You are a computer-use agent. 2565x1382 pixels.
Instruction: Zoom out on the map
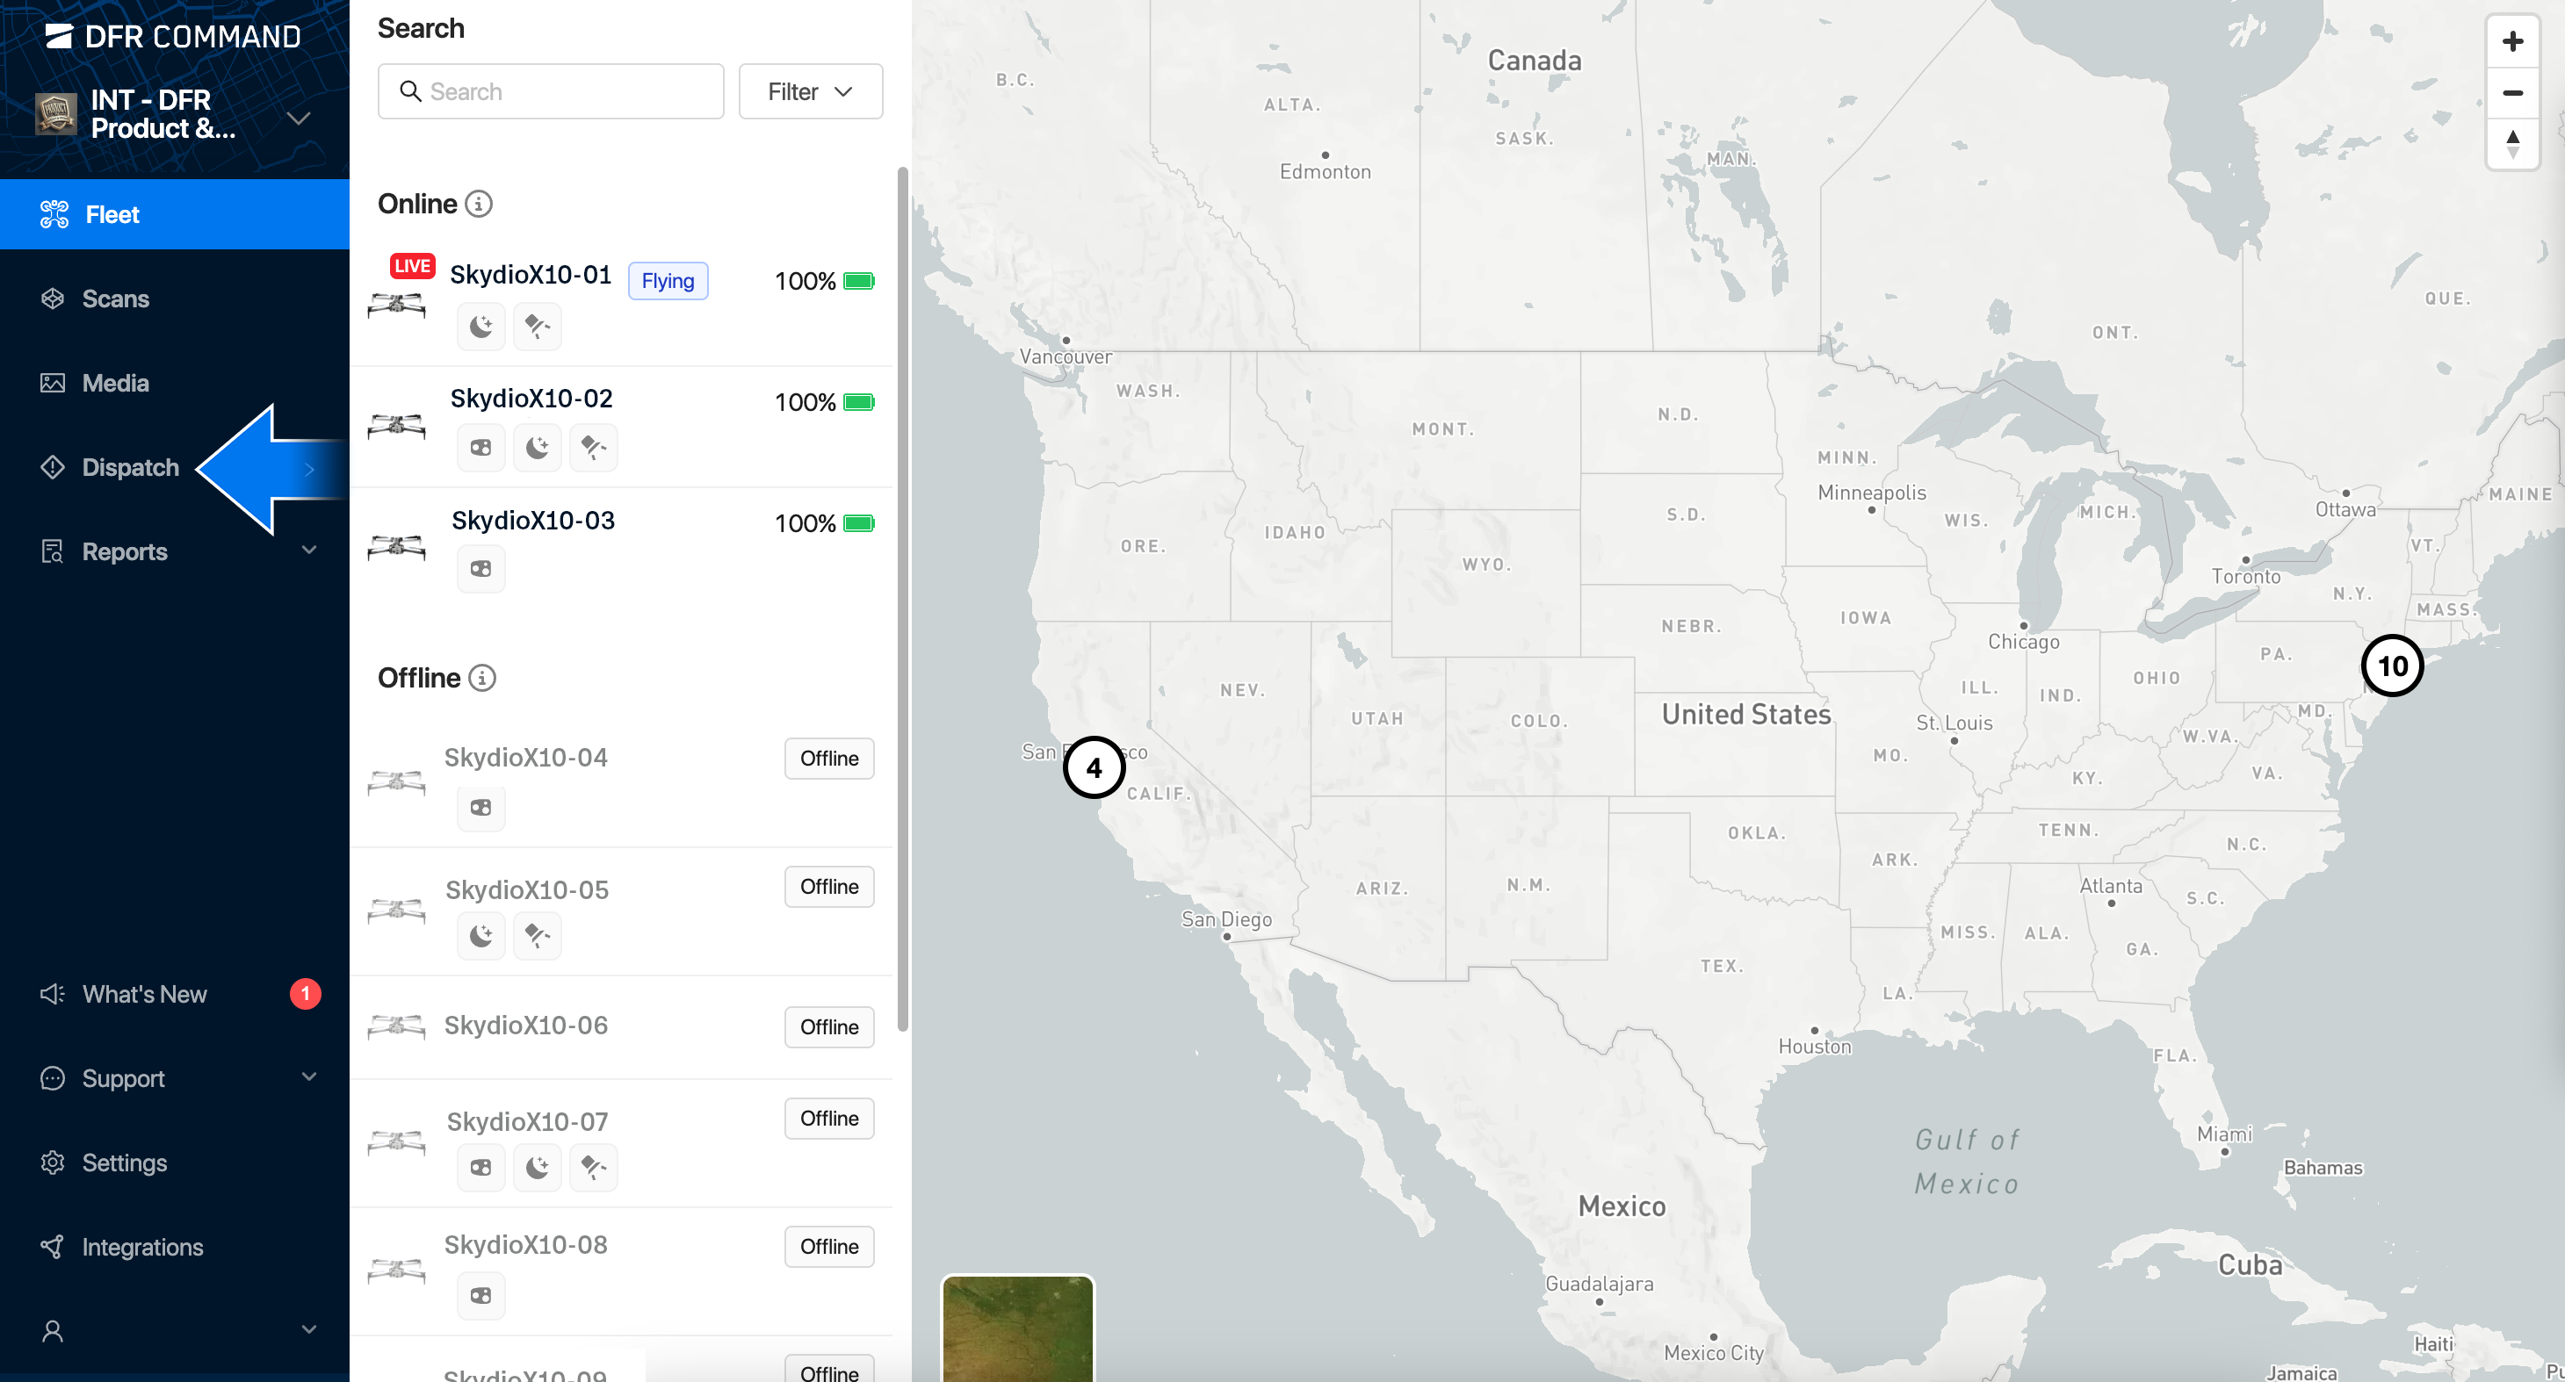(2512, 92)
